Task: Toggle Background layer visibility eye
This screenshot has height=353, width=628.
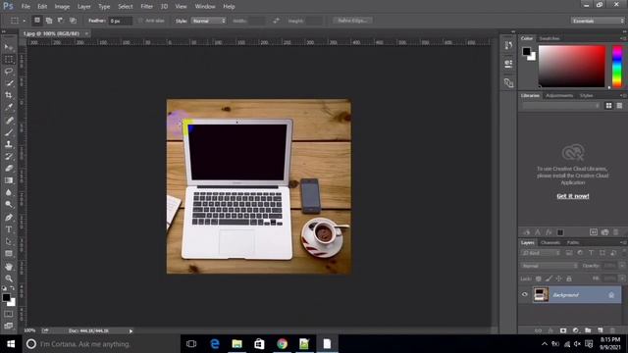Action: pyautogui.click(x=525, y=294)
